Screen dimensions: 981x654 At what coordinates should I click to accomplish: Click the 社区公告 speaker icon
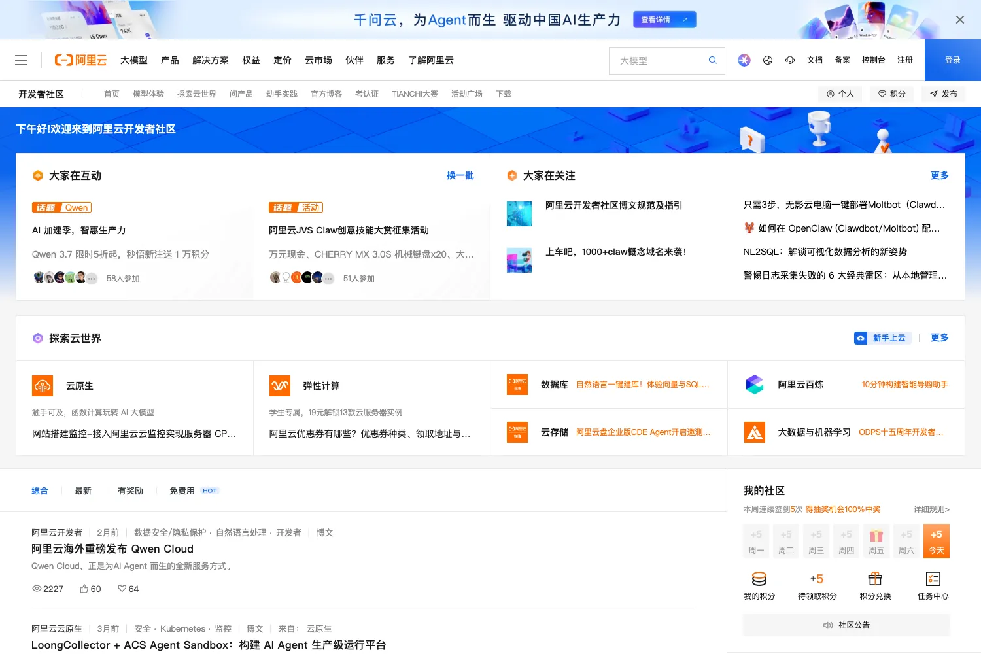tap(827, 625)
